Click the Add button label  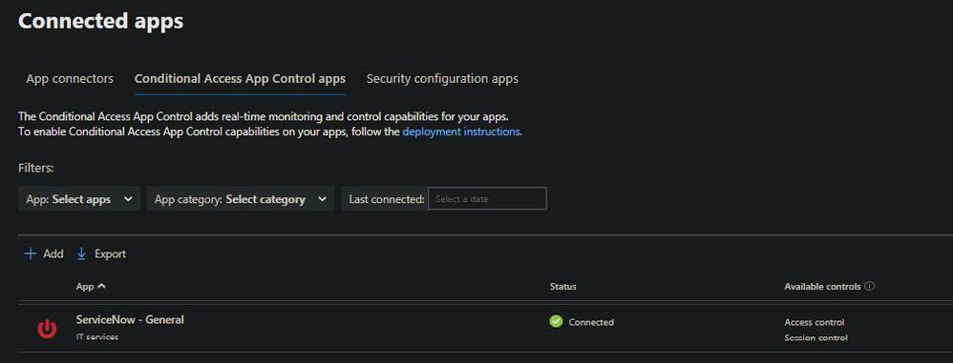click(53, 254)
